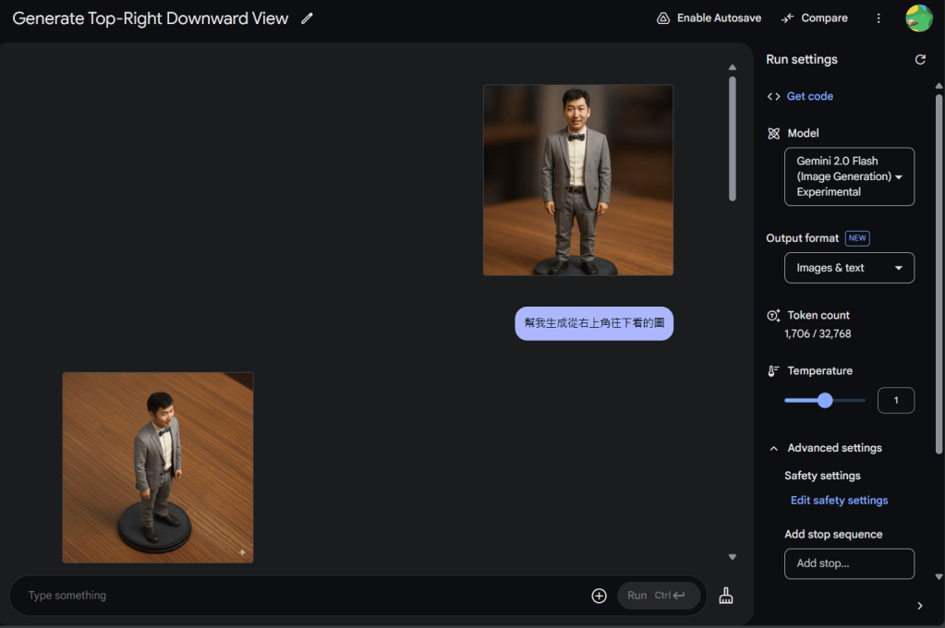Open the Compare mode

[x=814, y=18]
